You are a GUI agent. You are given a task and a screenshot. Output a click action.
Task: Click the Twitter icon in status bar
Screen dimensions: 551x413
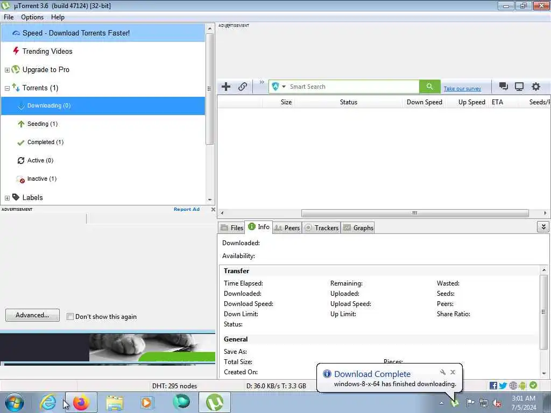click(503, 386)
